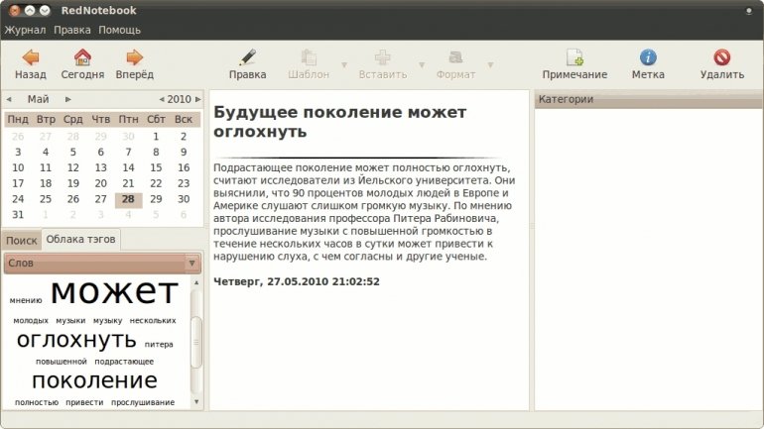
Task: Click the word оглохнуть in the tag cloud
Action: coord(76,340)
